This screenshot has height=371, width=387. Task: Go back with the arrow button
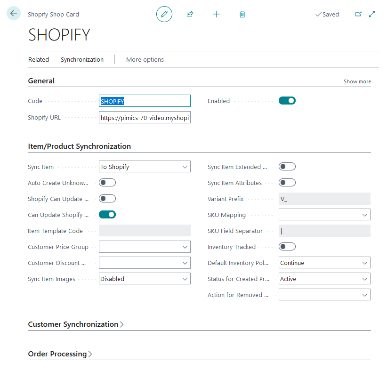[x=14, y=13]
